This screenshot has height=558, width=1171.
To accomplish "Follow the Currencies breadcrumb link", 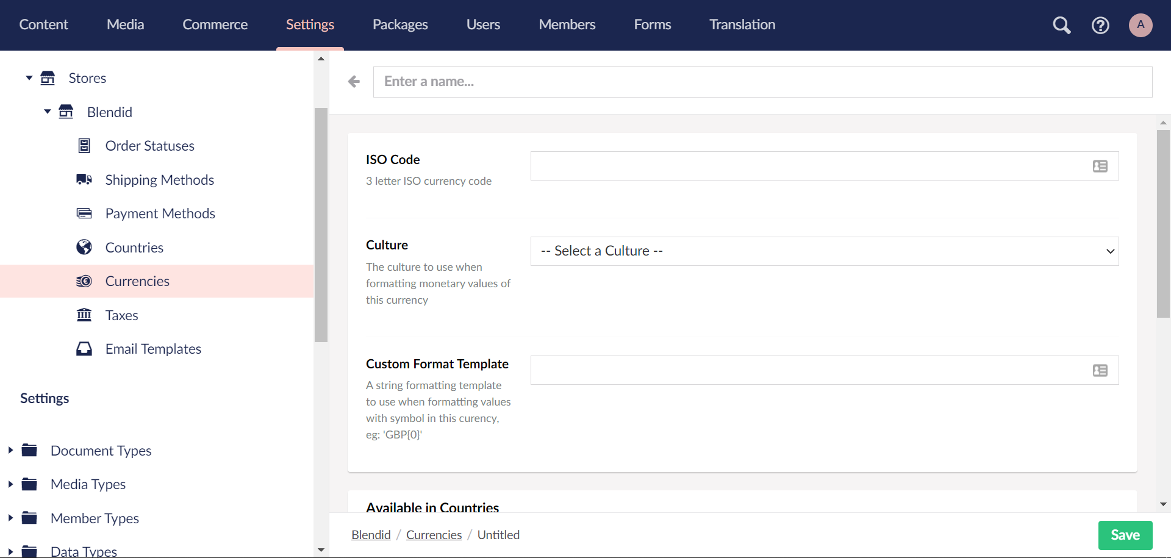I will click(434, 535).
